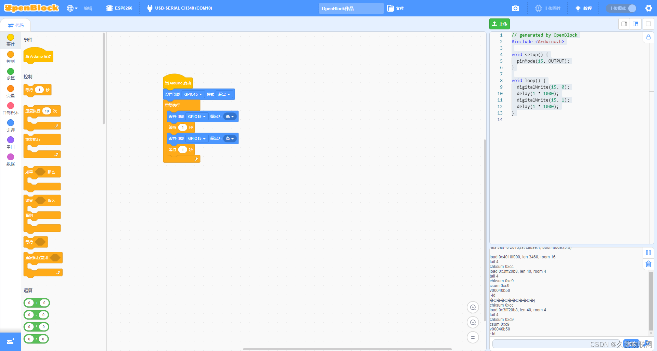Open the 串口 serial block category
This screenshot has height=351, width=657.
(x=10, y=143)
